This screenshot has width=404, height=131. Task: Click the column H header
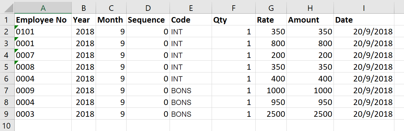(x=310, y=8)
